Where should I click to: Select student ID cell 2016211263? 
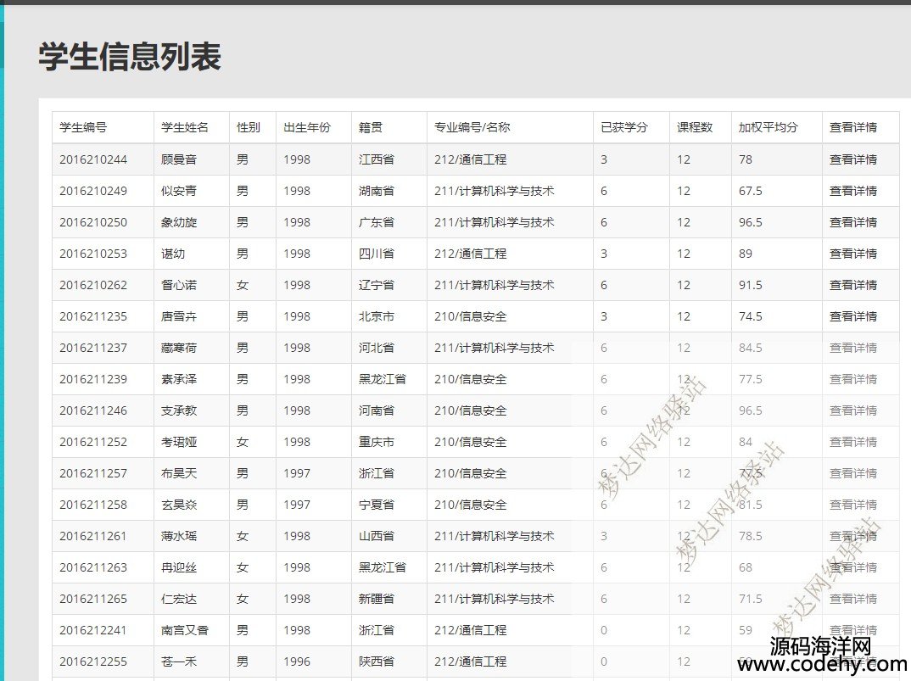(x=93, y=567)
